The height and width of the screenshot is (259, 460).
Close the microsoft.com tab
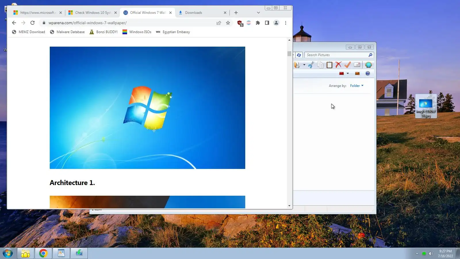[61, 13]
